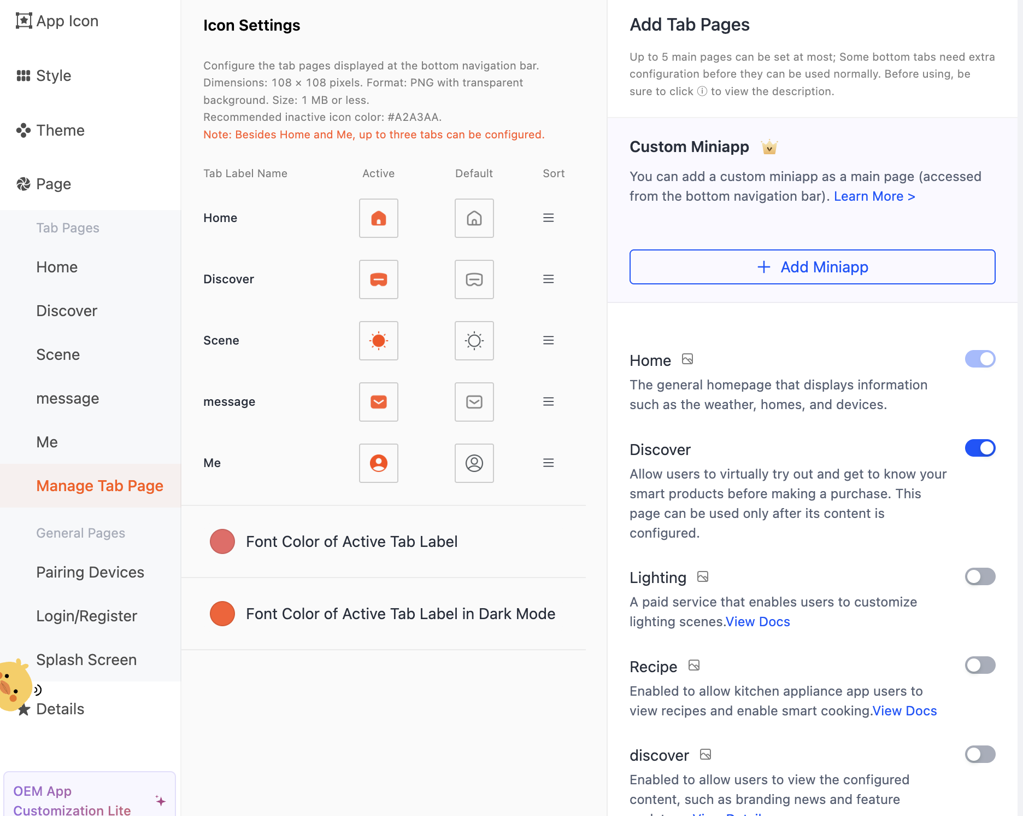The height and width of the screenshot is (816, 1023).
Task: Click the active message envelope icon
Action: pos(378,402)
